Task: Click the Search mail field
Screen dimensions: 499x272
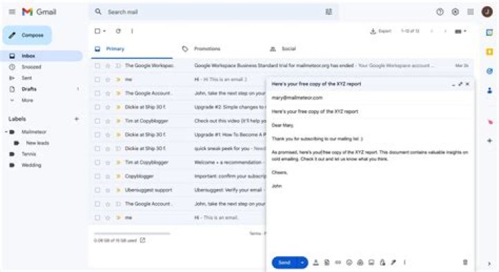Action: click(x=213, y=12)
